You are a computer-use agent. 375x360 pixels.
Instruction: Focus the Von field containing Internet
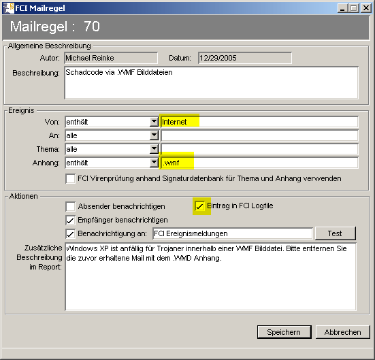click(x=259, y=122)
